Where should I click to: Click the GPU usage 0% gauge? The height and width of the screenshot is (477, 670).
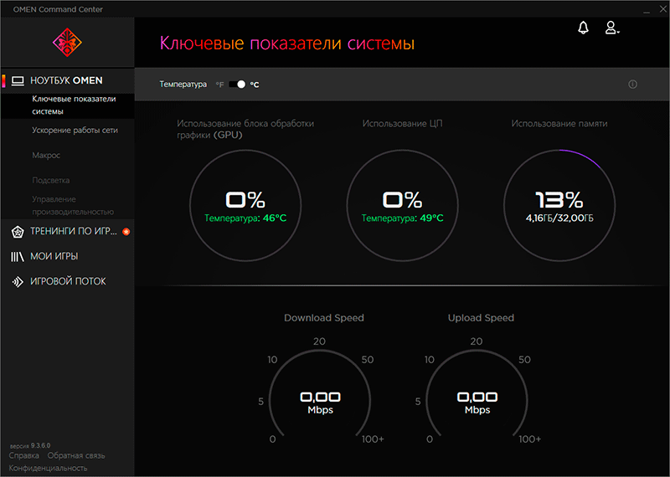pos(245,205)
